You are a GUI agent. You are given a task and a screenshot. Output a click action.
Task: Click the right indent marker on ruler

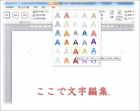pyautogui.click(x=114, y=26)
